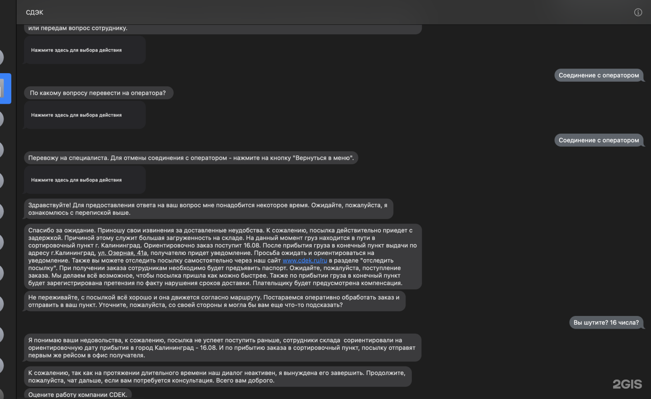The height and width of the screenshot is (399, 651).
Task: Click action button under 'или передам вопрос сотруднику'
Action: (85, 50)
